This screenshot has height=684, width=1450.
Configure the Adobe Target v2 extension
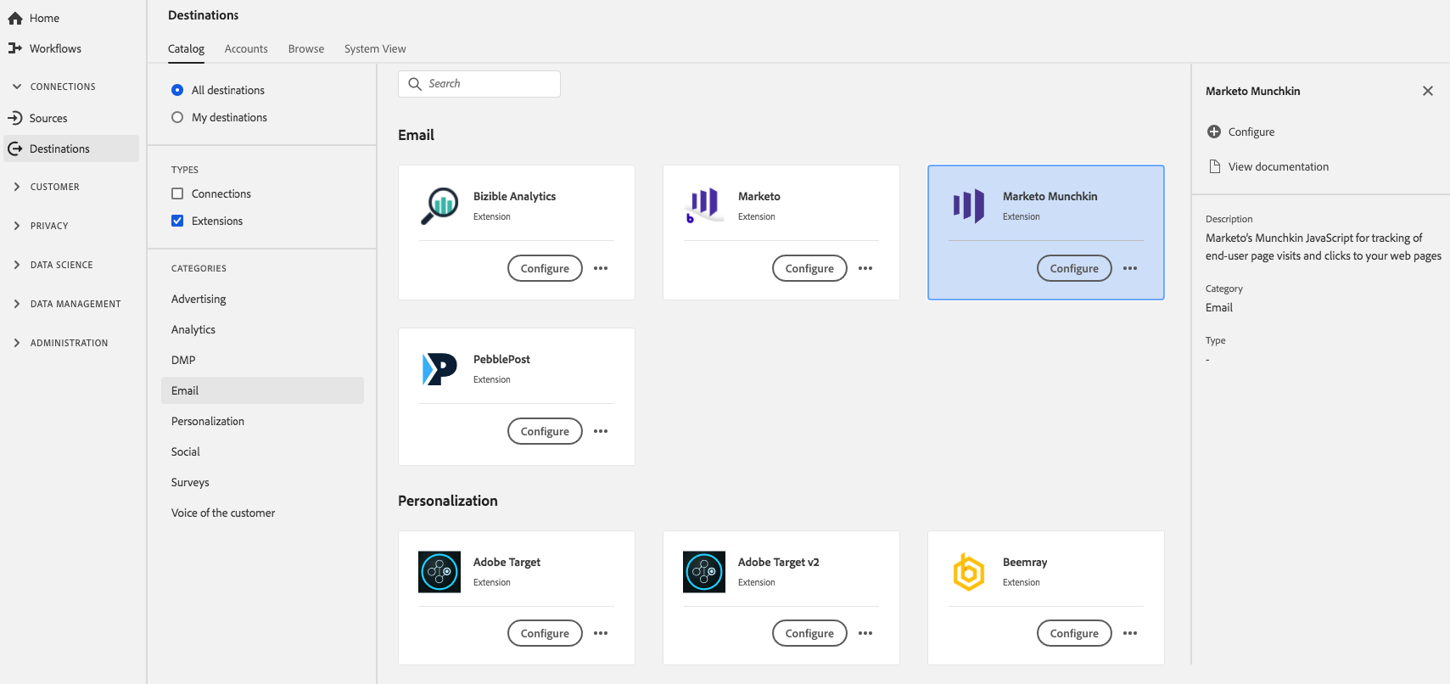click(x=809, y=633)
